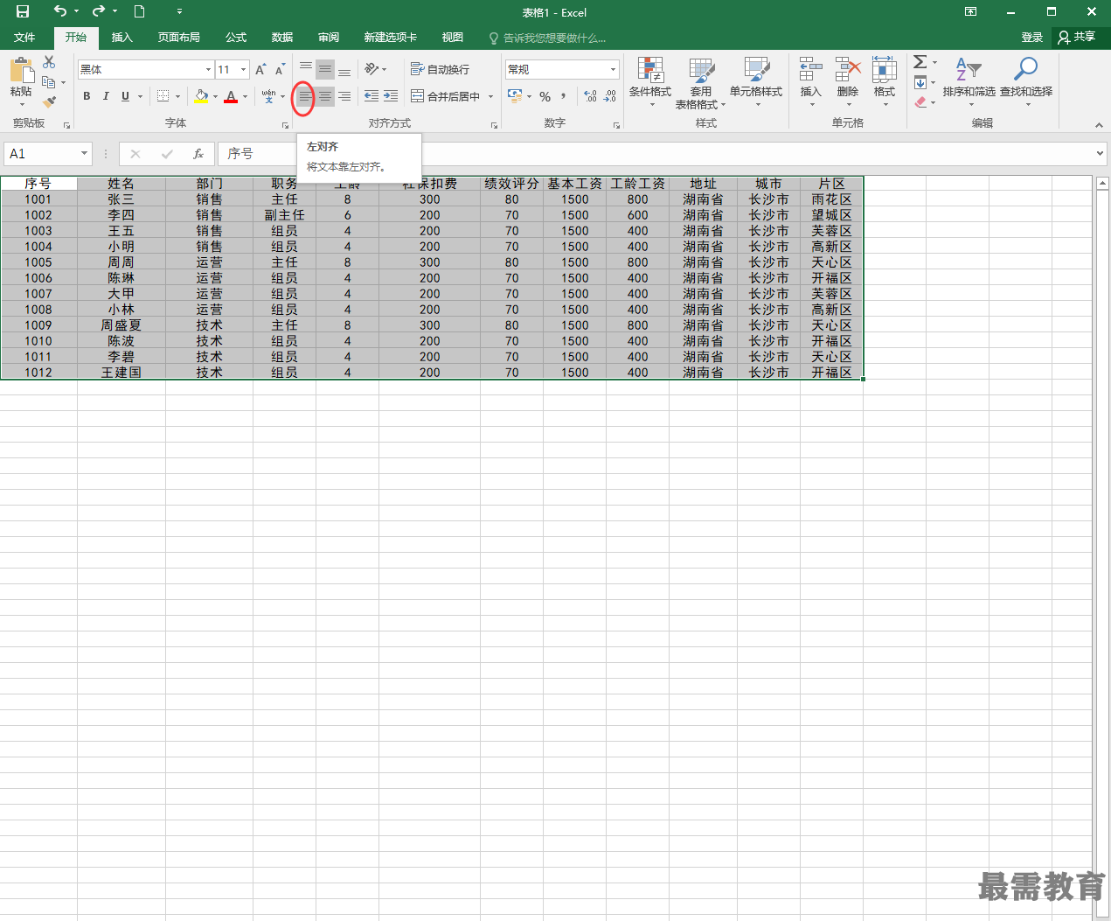This screenshot has width=1111, height=921.
Task: Switch to the 公式 ribbon tab
Action: (x=236, y=38)
